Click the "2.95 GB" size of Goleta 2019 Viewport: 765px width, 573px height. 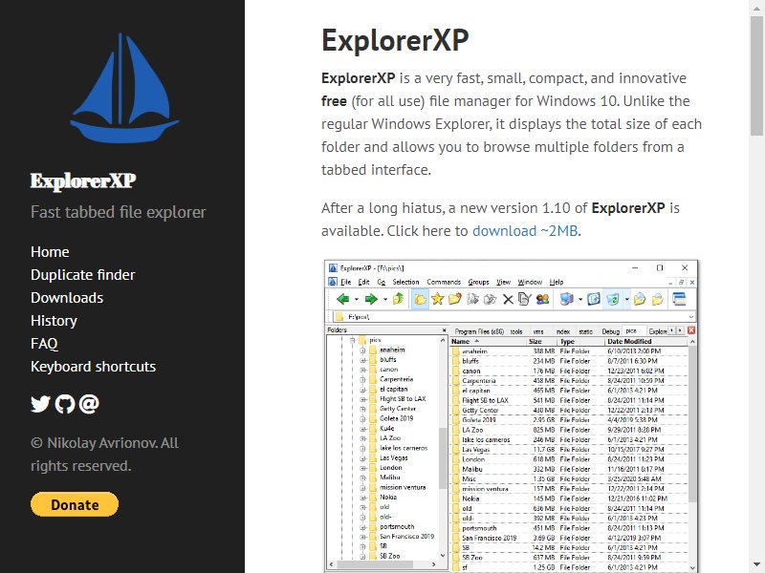pyautogui.click(x=543, y=420)
